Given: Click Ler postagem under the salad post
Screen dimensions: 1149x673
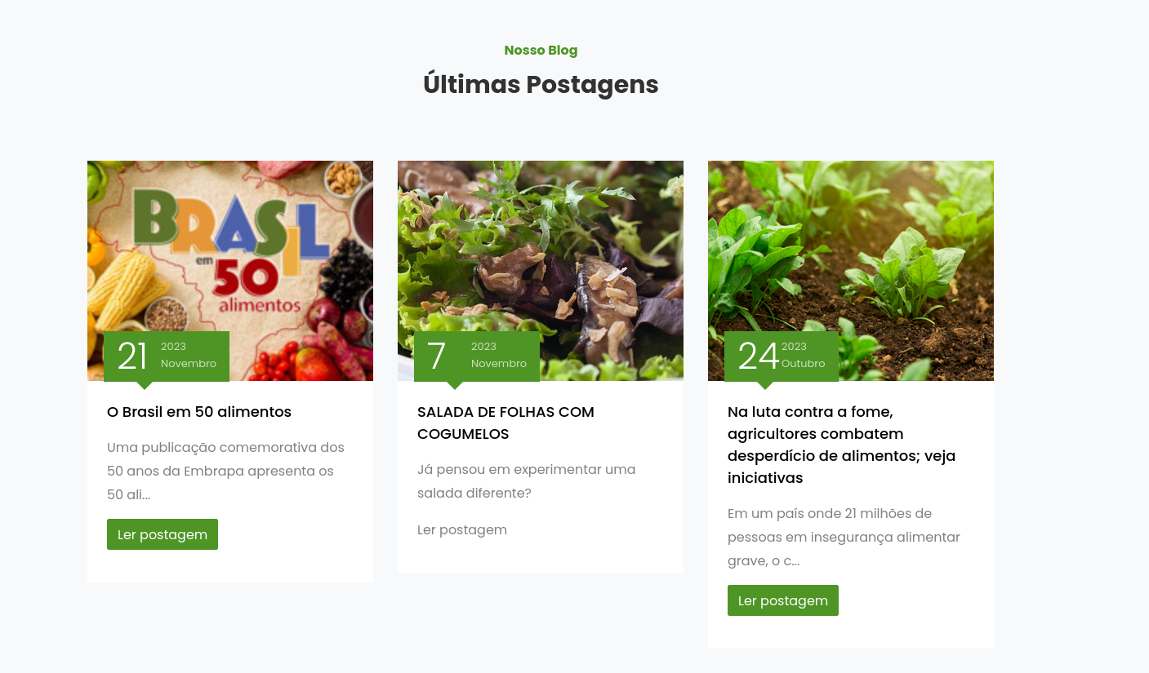Looking at the screenshot, I should pyautogui.click(x=462, y=530).
